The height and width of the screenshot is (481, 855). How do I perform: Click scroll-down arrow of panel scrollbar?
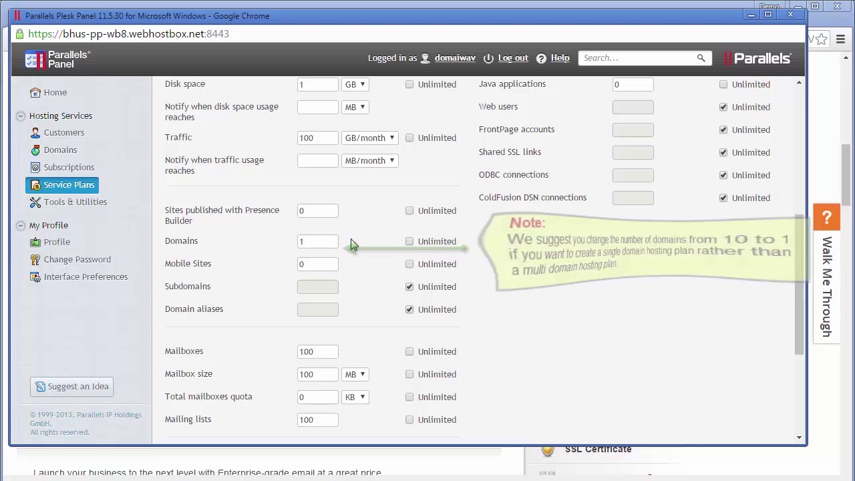[799, 438]
